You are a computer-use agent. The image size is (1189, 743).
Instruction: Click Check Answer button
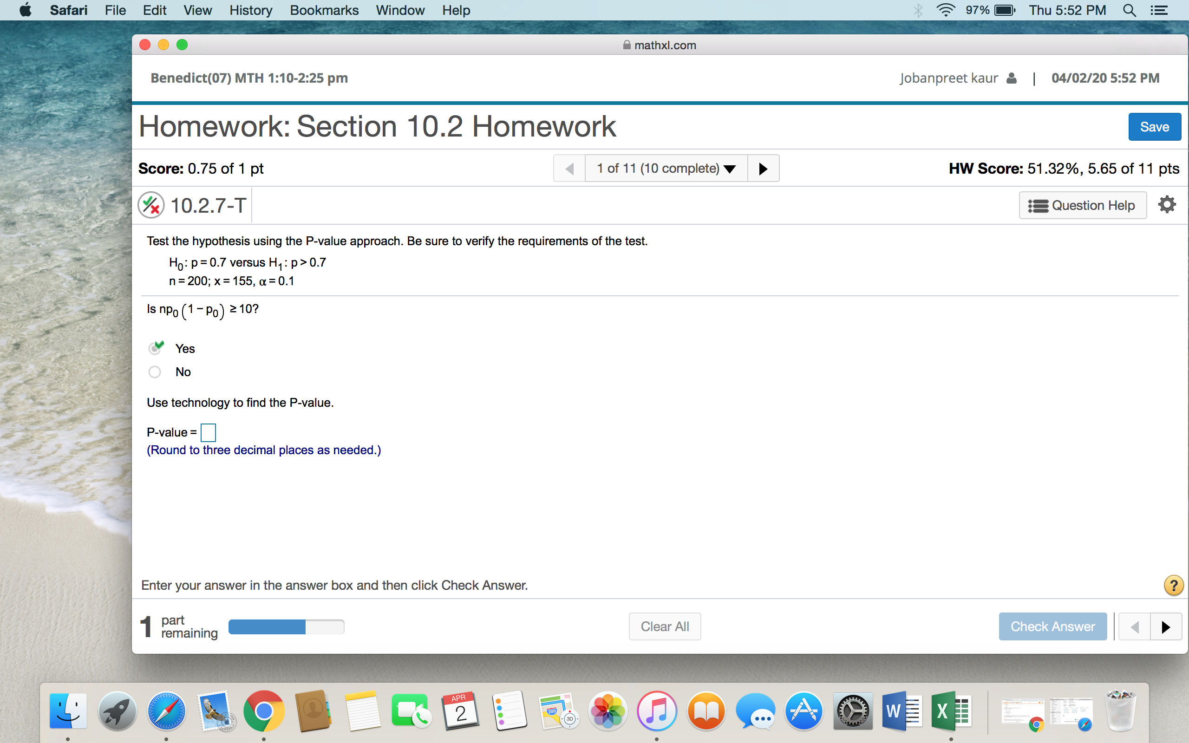point(1052,626)
